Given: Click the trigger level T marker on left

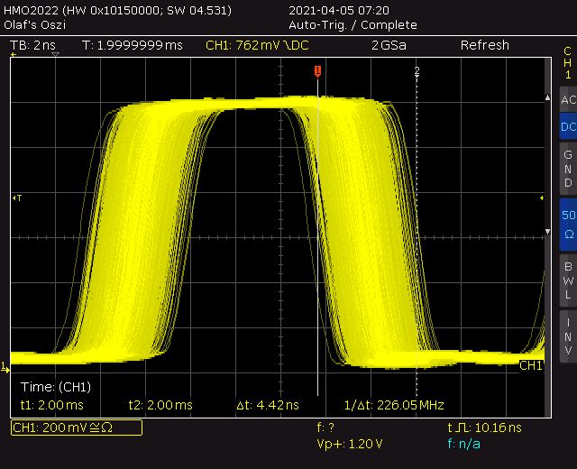Looking at the screenshot, I should (x=17, y=198).
